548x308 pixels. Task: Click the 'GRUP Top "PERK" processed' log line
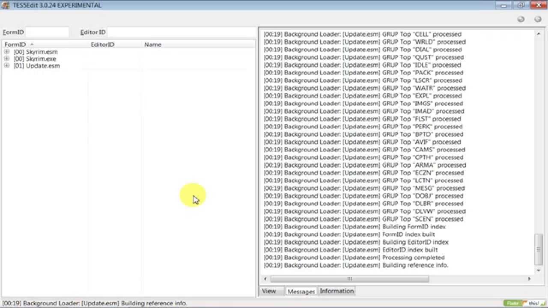[363, 127]
